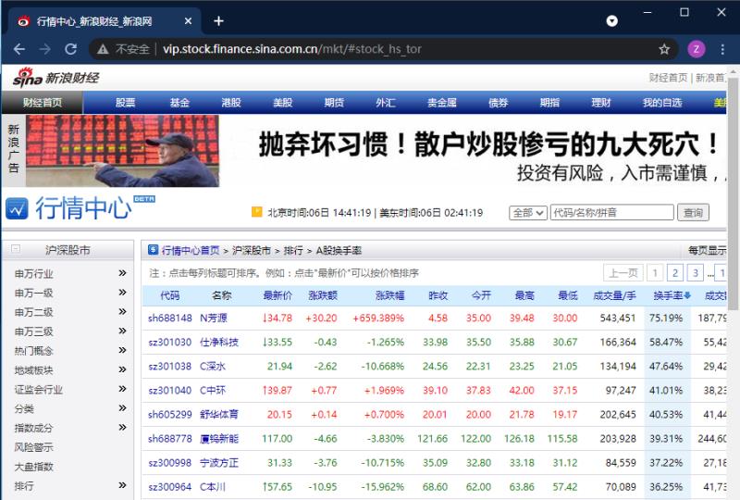Image resolution: width=740 pixels, height=500 pixels.
Task: Open the 贵金属 nav menu
Action: (442, 103)
